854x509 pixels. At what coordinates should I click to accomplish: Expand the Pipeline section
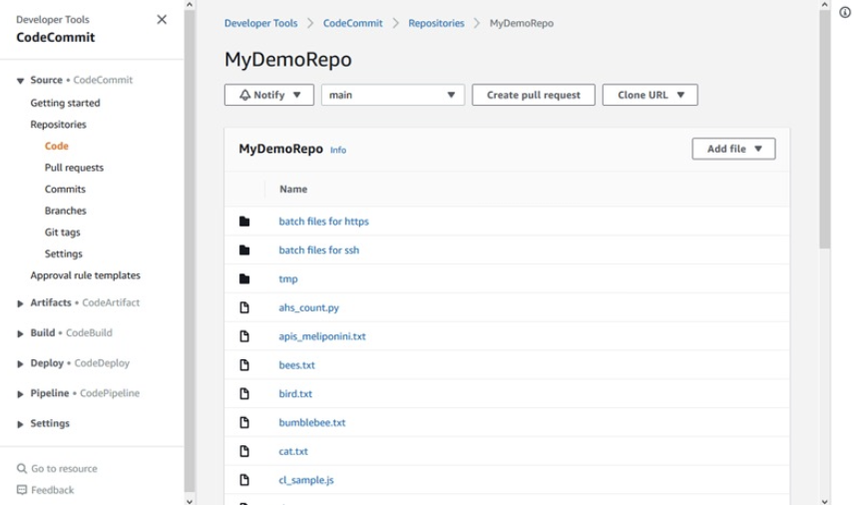point(20,394)
